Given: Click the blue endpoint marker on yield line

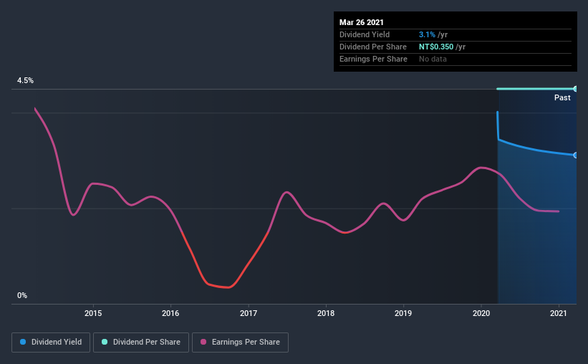Looking at the screenshot, I should click(x=576, y=155).
